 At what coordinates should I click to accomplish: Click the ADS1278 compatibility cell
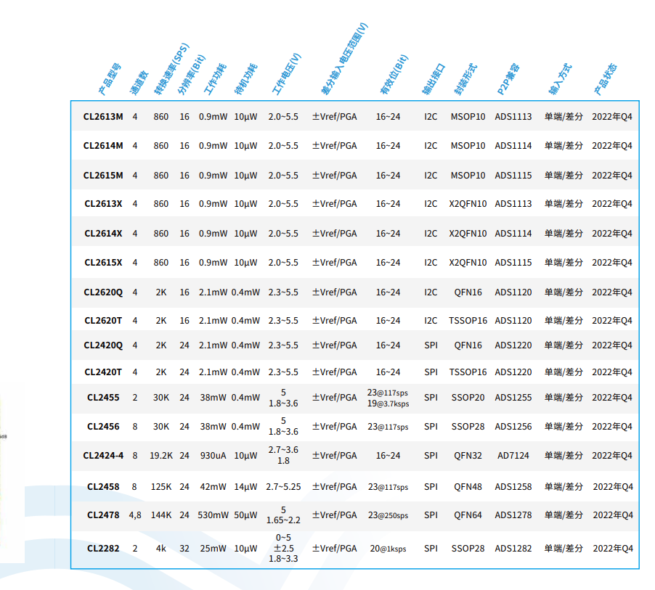coord(513,515)
